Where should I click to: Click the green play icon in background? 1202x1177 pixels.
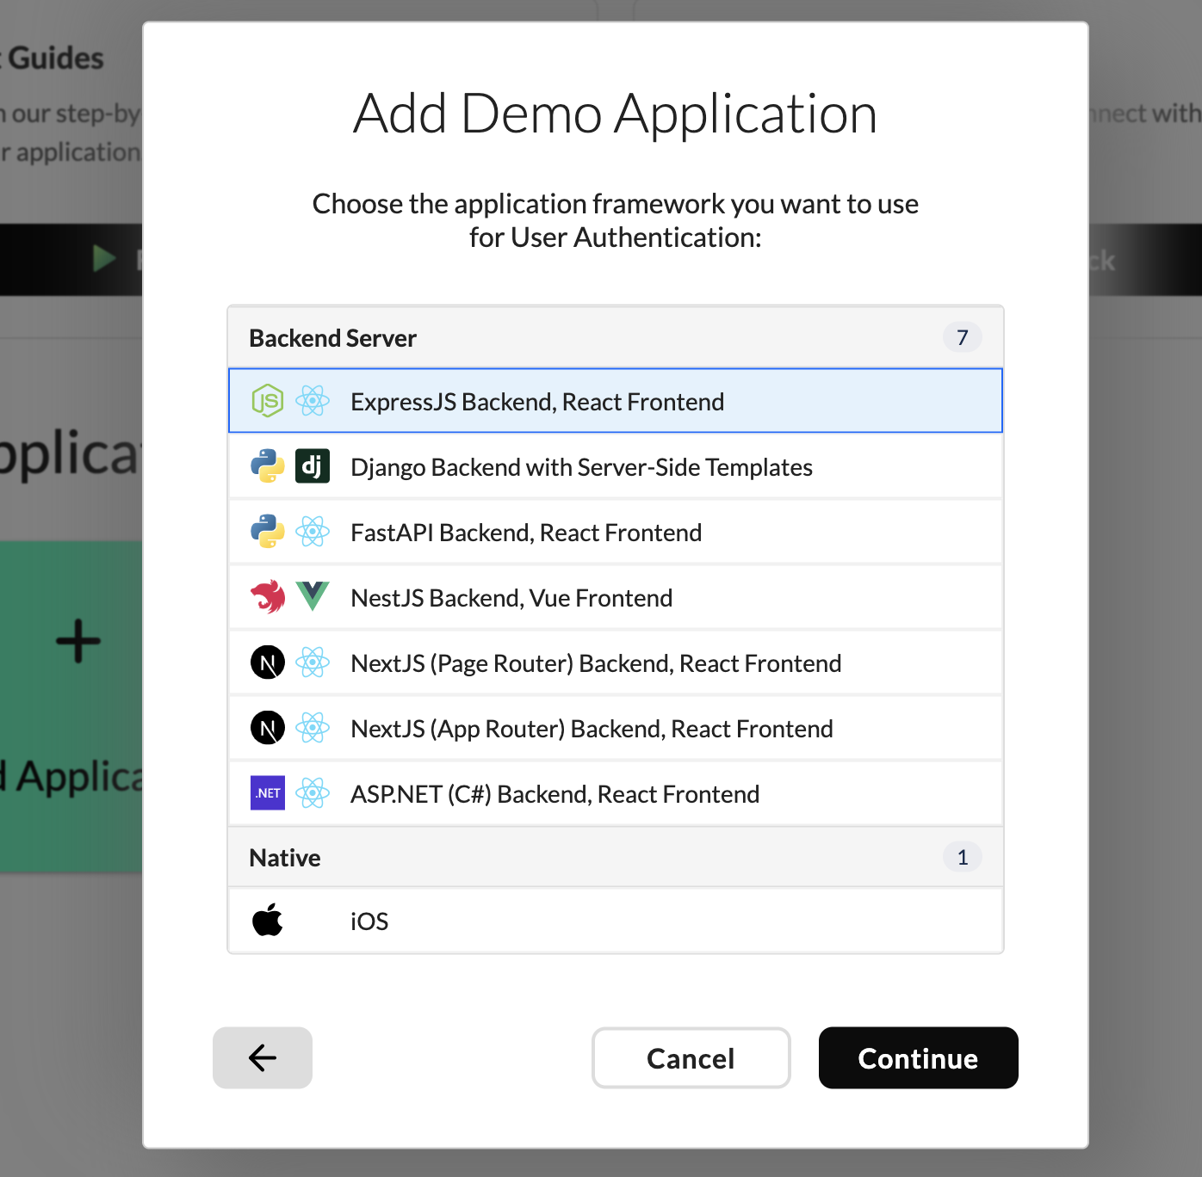tap(104, 258)
